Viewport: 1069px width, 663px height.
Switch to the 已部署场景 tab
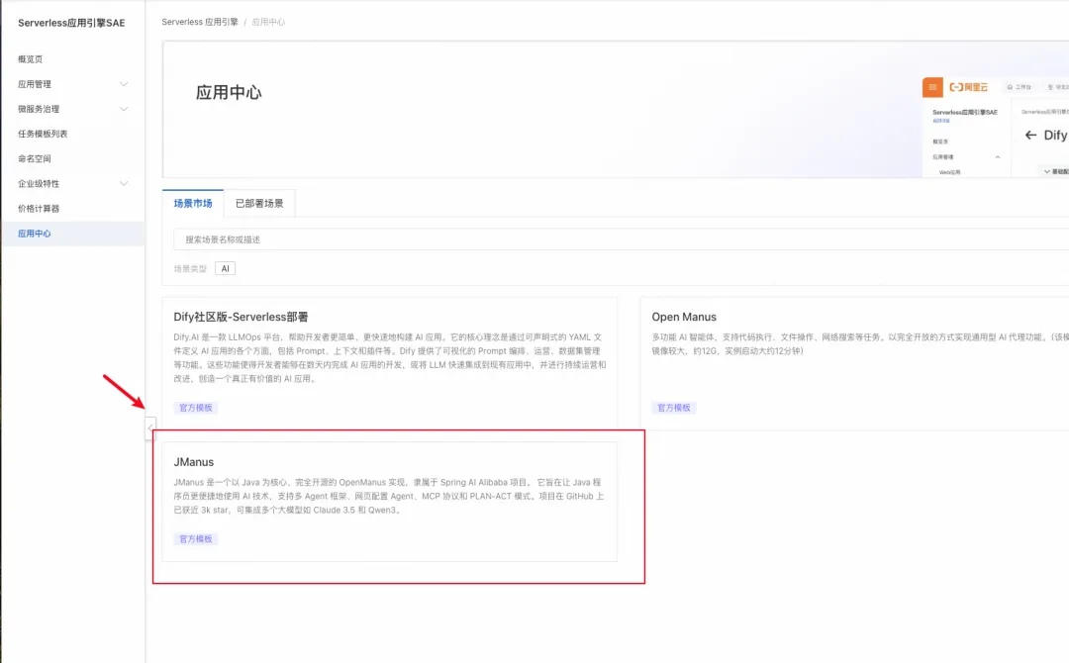click(259, 204)
